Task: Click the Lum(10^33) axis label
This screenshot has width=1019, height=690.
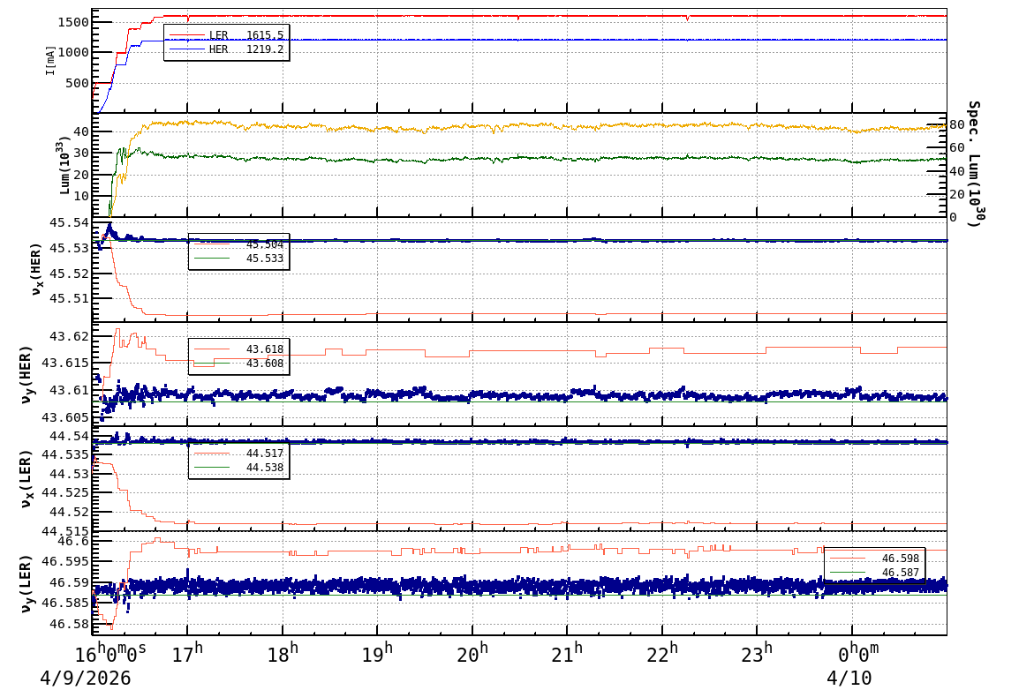Action: pos(65,166)
